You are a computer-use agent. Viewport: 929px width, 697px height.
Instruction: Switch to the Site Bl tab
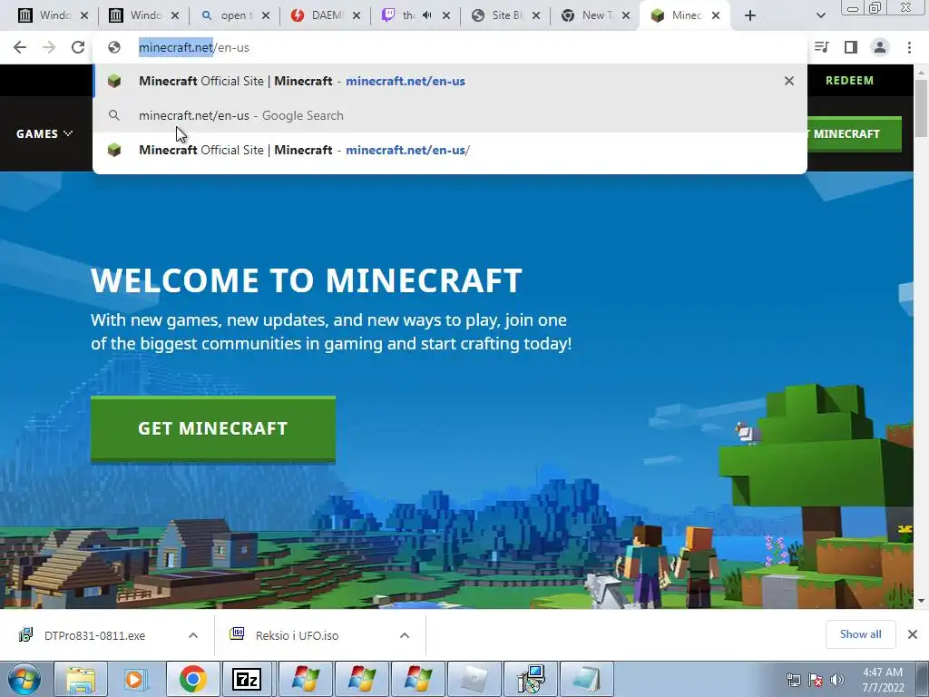click(505, 15)
